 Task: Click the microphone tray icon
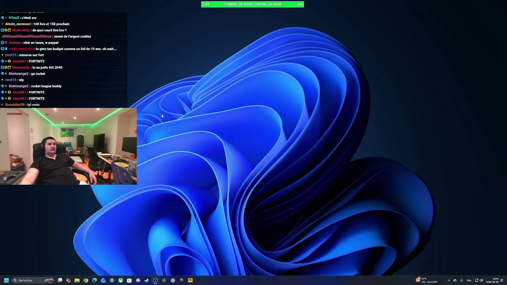(x=461, y=280)
